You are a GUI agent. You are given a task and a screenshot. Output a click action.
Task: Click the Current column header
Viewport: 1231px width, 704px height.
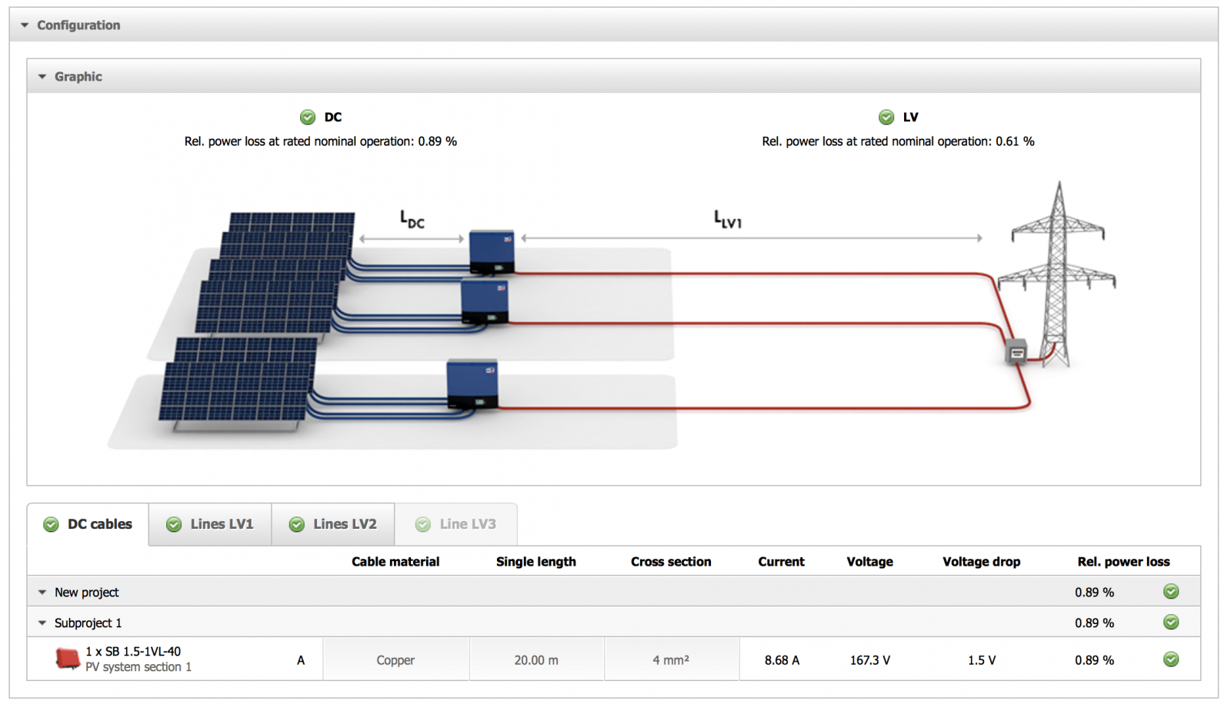pos(781,562)
